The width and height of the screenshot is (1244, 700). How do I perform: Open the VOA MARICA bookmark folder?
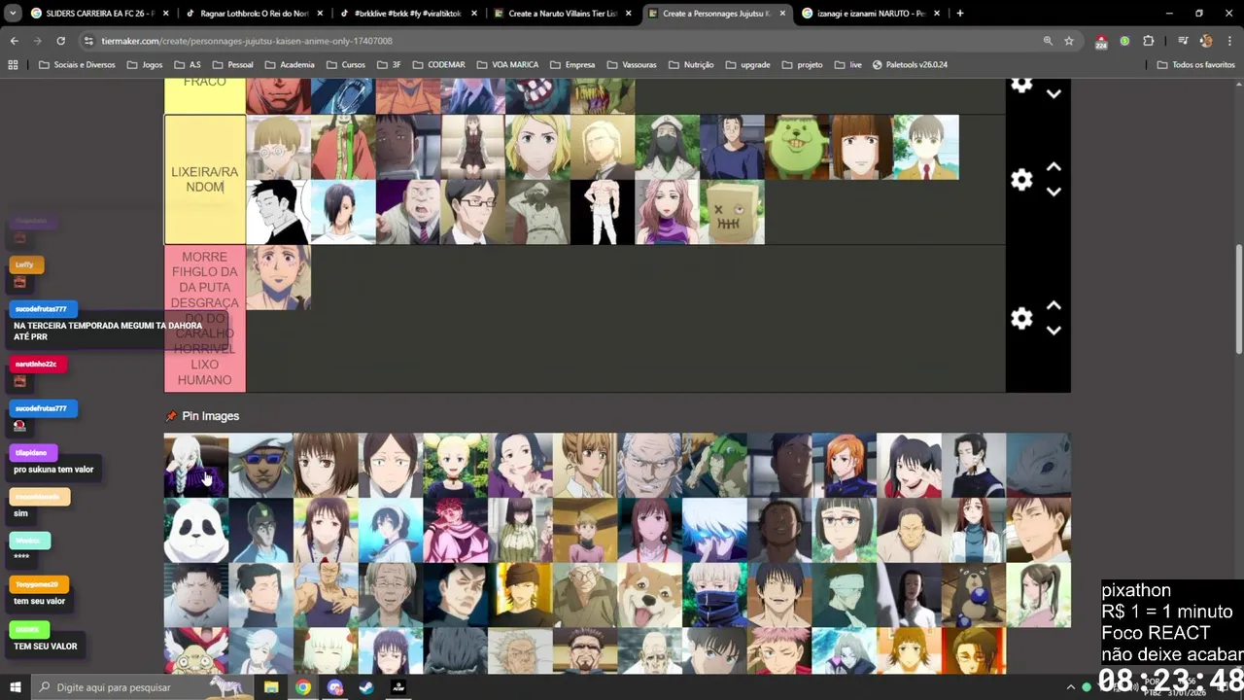pos(507,64)
